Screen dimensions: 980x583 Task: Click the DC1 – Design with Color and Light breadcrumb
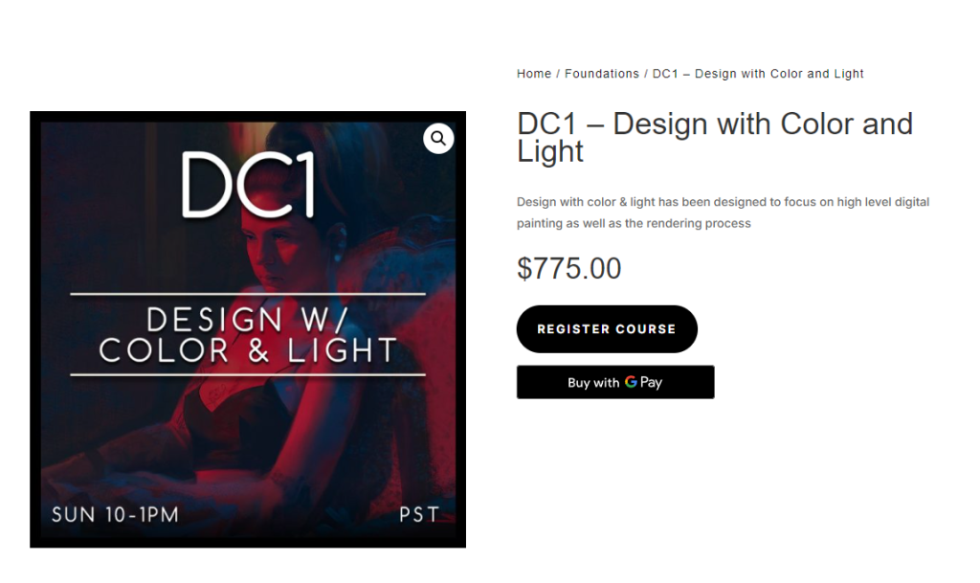click(x=758, y=73)
